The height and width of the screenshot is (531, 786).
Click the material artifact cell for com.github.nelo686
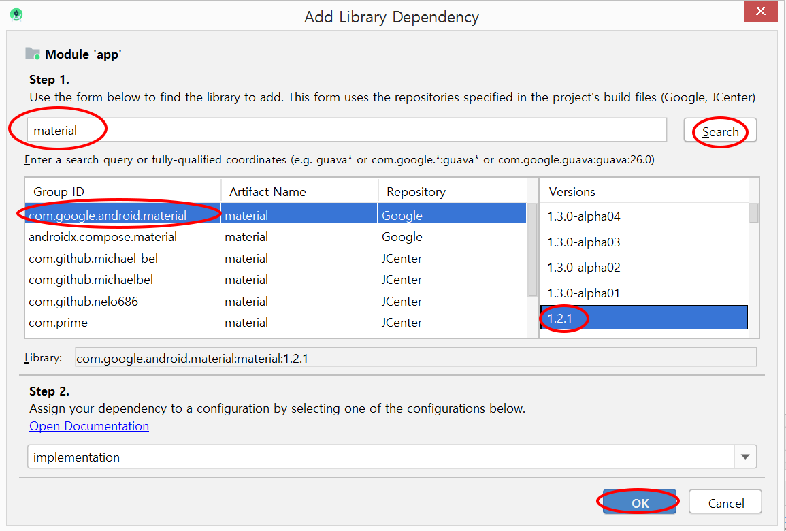[x=246, y=302]
